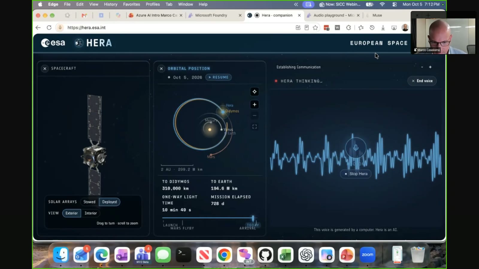Image resolution: width=479 pixels, height=269 pixels.
Task: End the voice session
Action: click(422, 81)
